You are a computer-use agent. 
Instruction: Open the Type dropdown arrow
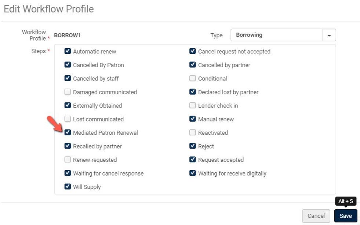click(x=329, y=35)
